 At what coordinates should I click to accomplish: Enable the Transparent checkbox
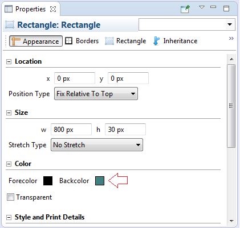(x=10, y=197)
